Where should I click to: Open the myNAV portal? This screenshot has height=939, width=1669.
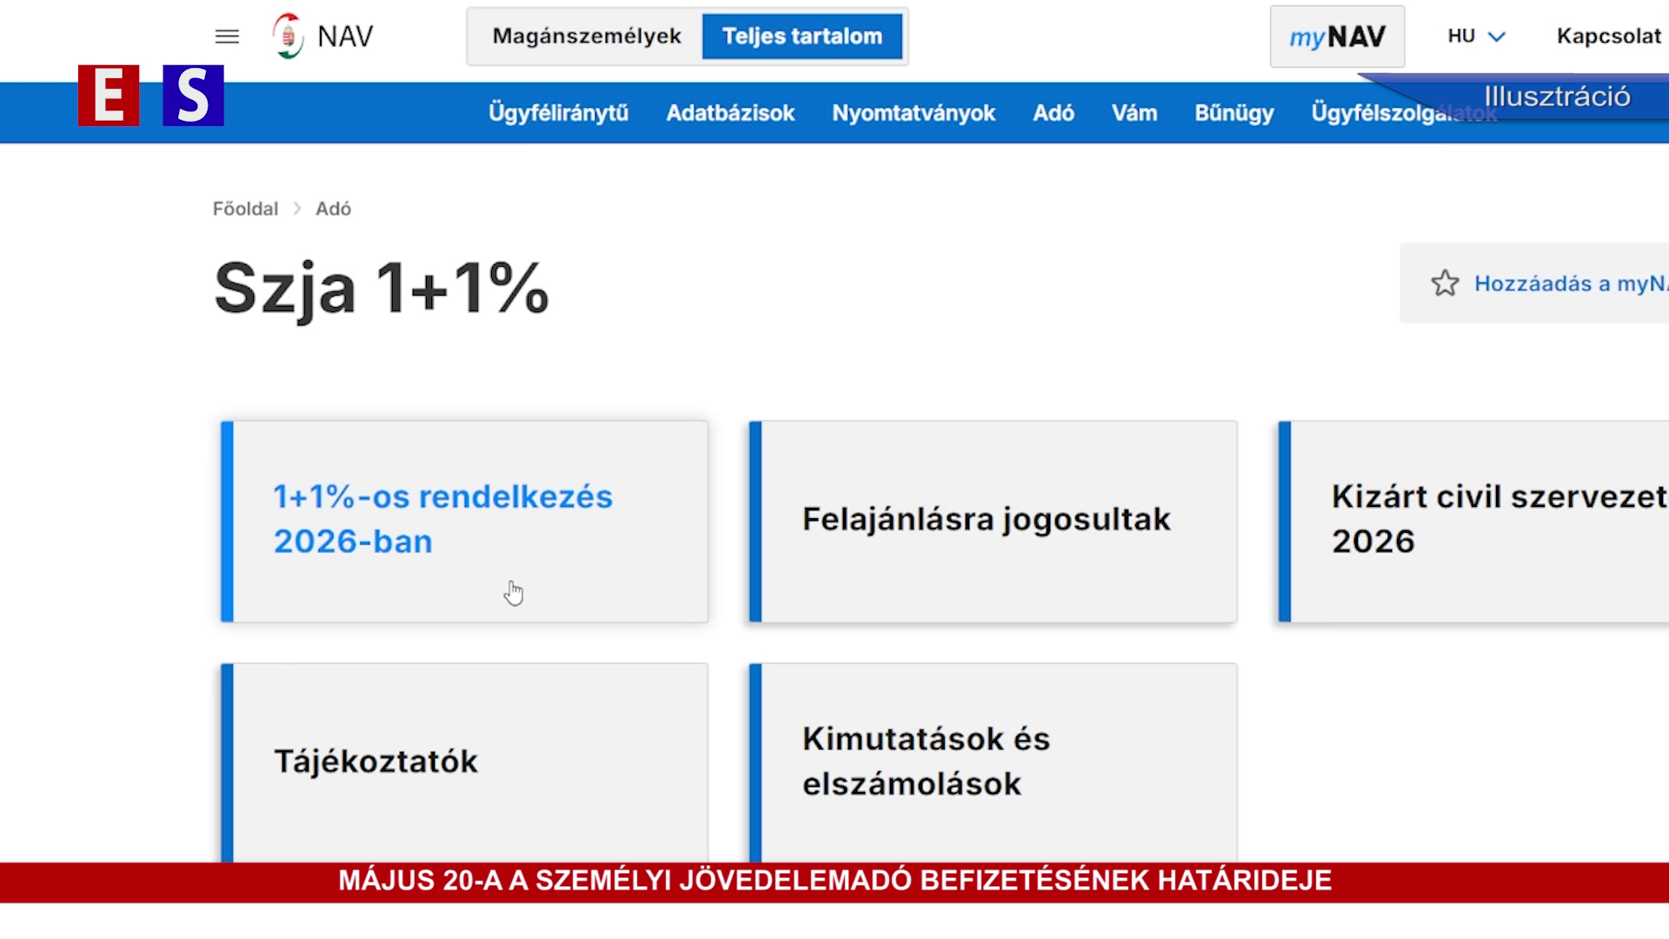(1336, 37)
